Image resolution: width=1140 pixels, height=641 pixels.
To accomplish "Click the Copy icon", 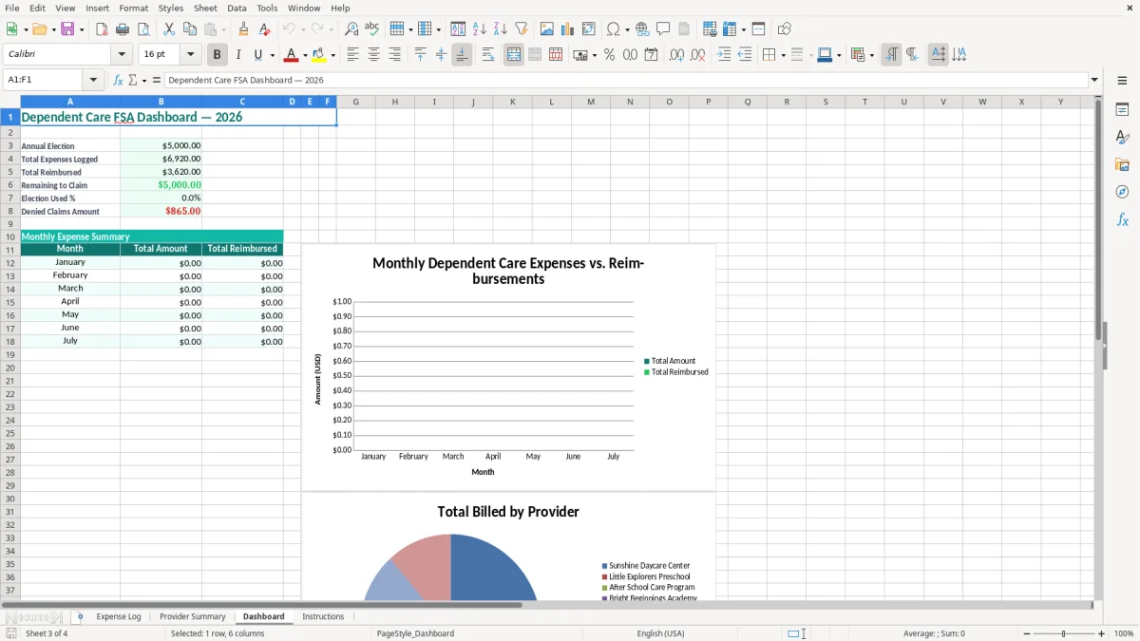I will tap(190, 29).
